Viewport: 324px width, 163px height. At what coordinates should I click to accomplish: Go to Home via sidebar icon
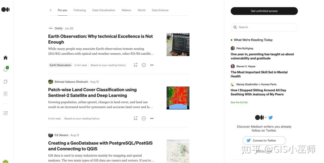coord(5,58)
